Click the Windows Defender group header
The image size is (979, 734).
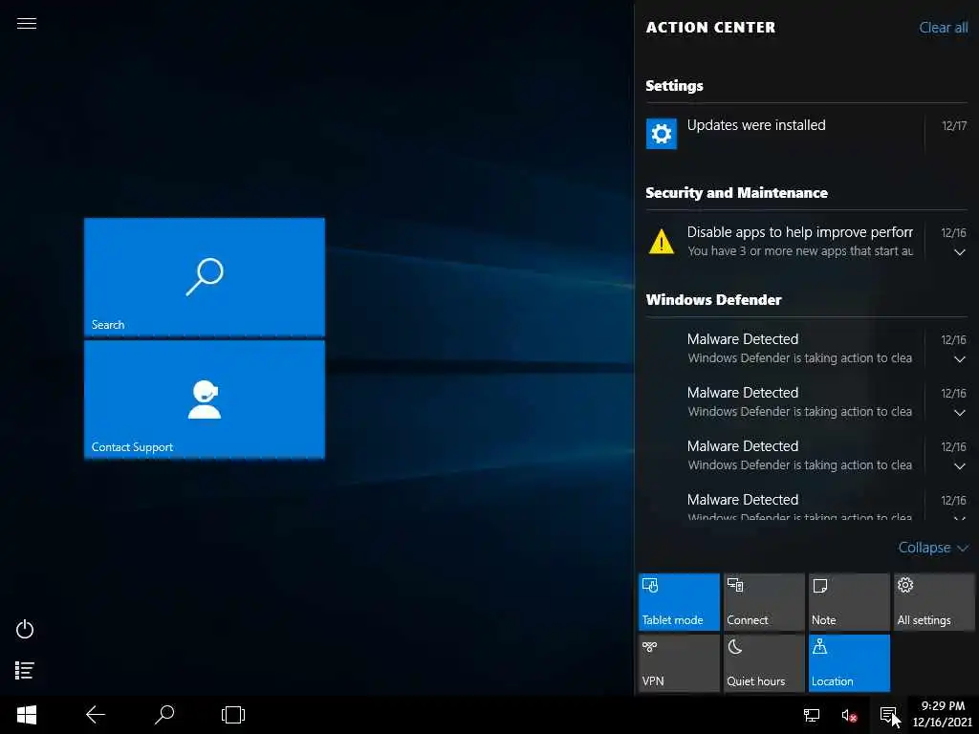click(x=713, y=299)
